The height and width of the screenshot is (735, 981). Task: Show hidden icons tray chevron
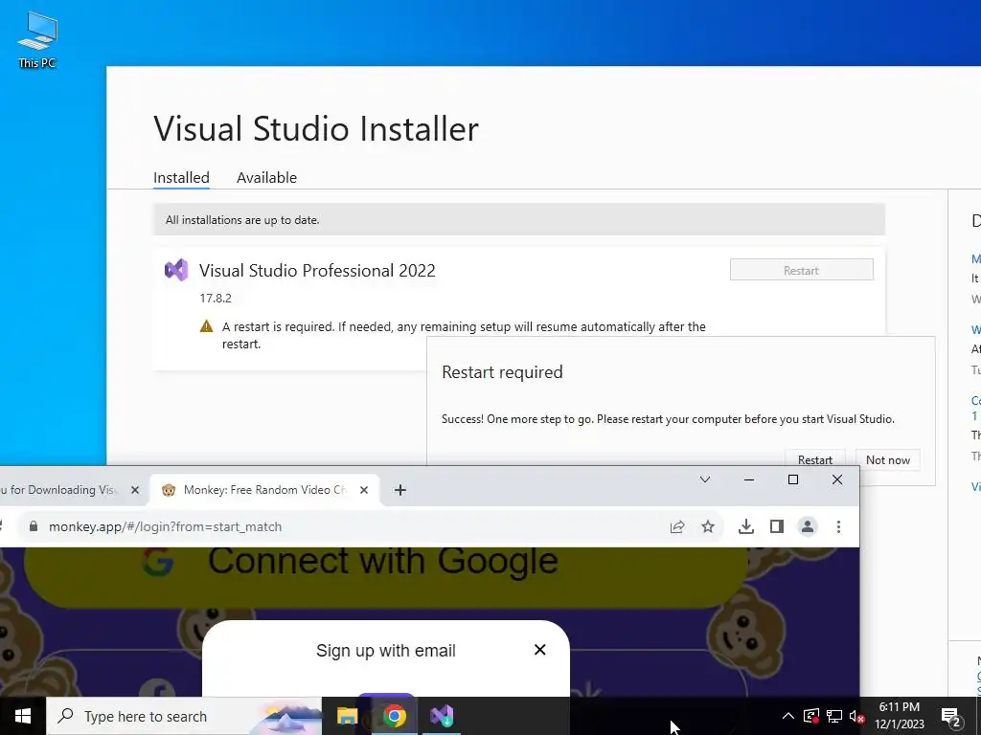pos(787,716)
